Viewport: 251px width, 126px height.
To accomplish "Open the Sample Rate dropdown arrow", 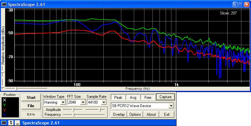I will 104,102.
